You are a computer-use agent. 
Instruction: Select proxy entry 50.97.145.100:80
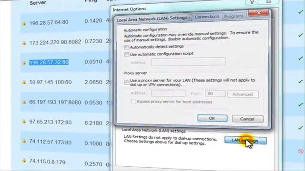point(51,82)
